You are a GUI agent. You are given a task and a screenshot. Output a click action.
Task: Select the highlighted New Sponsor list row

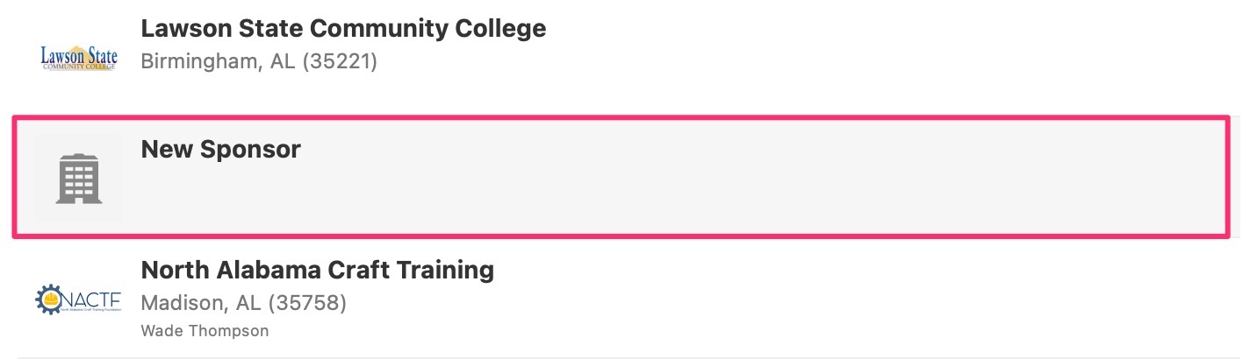pyautogui.click(x=621, y=176)
